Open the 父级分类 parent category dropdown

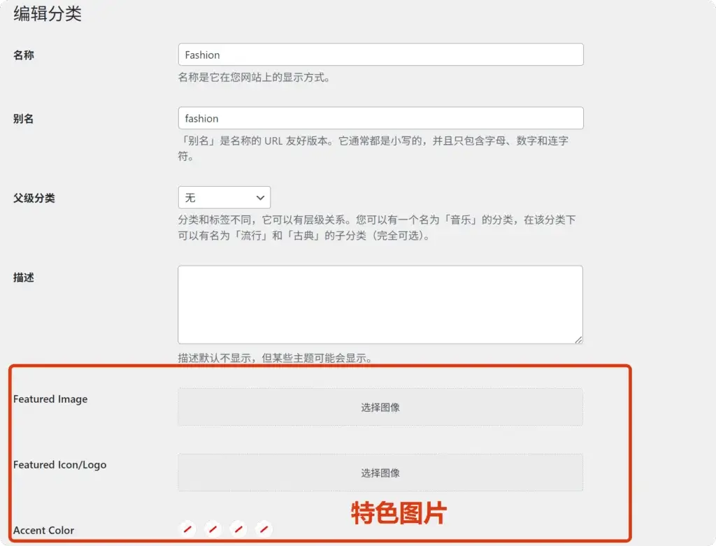point(224,198)
